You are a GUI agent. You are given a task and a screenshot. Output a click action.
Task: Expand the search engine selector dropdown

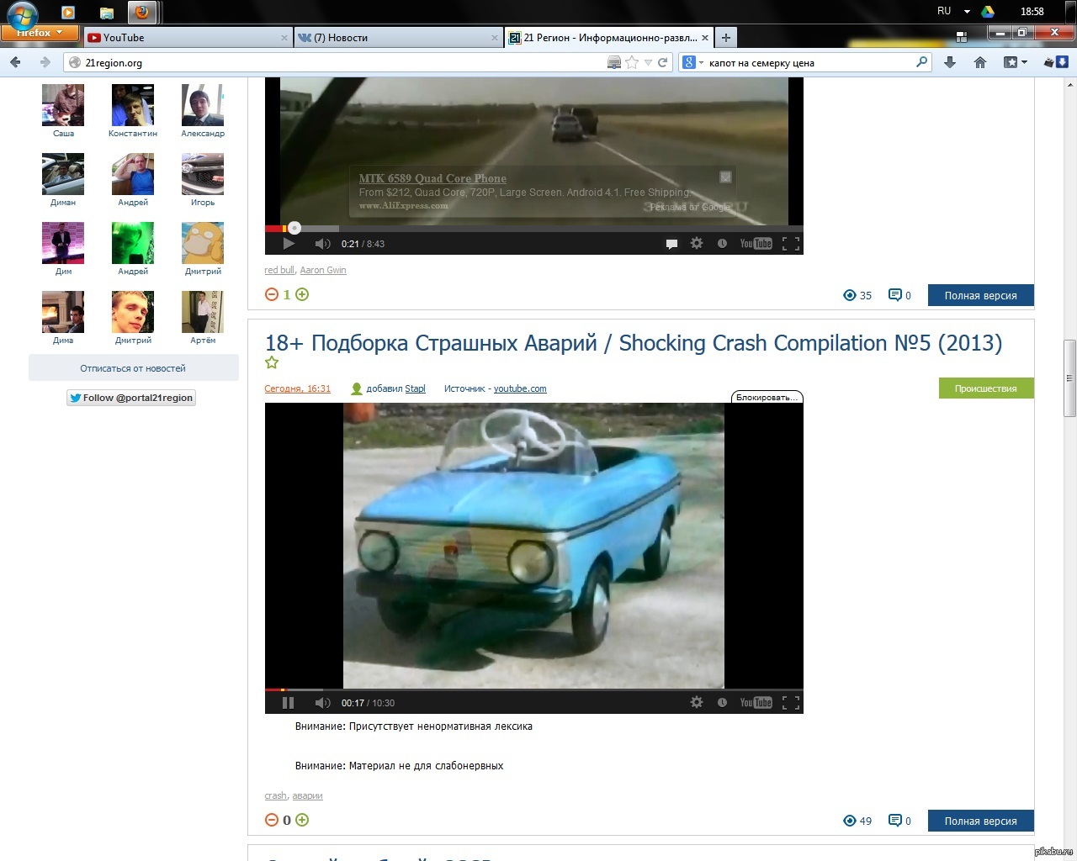point(692,62)
